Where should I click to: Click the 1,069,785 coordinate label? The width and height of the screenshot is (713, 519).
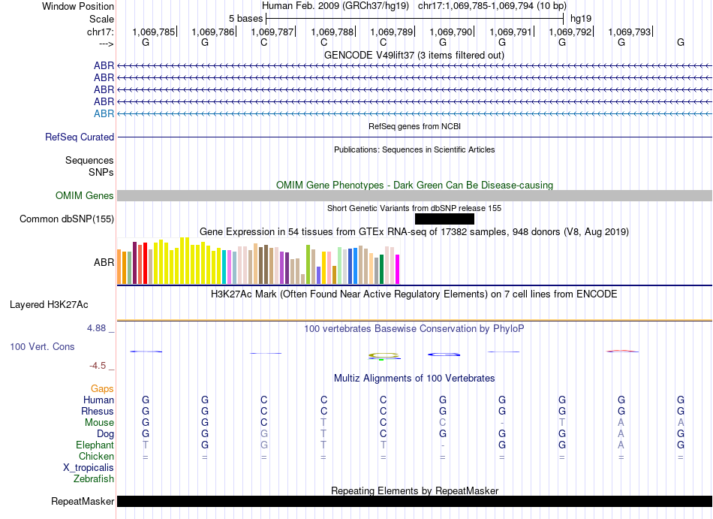coord(154,32)
